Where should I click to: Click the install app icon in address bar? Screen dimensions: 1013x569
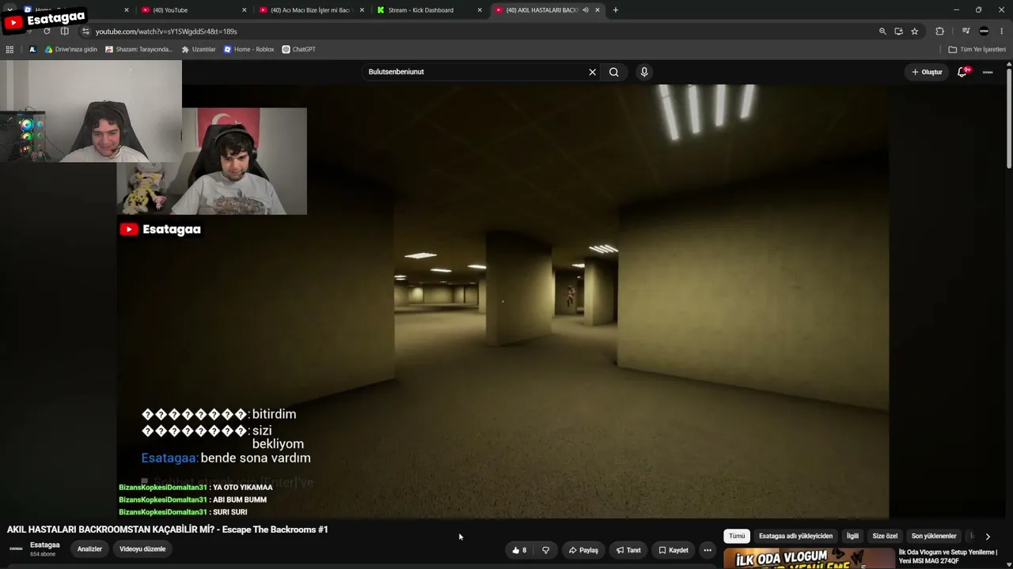898,32
